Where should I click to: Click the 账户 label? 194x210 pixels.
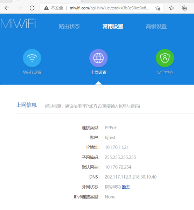[95, 138]
